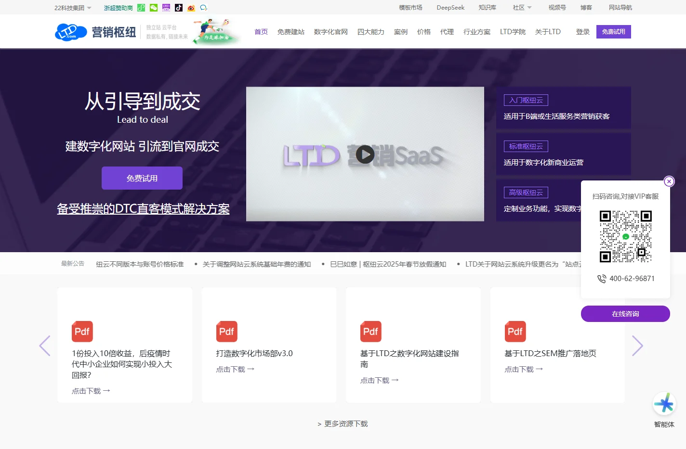This screenshot has width=686, height=449.
Task: Select 数字化官网 in main navigation
Action: (x=331, y=32)
